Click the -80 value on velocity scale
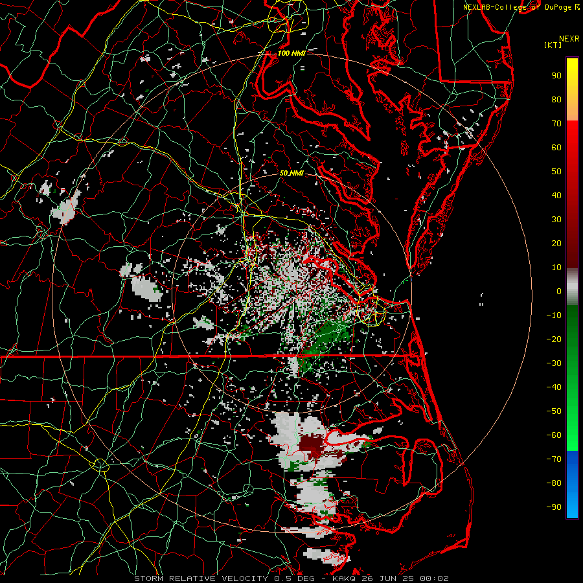Image resolution: width=583 pixels, height=583 pixels. (x=554, y=483)
